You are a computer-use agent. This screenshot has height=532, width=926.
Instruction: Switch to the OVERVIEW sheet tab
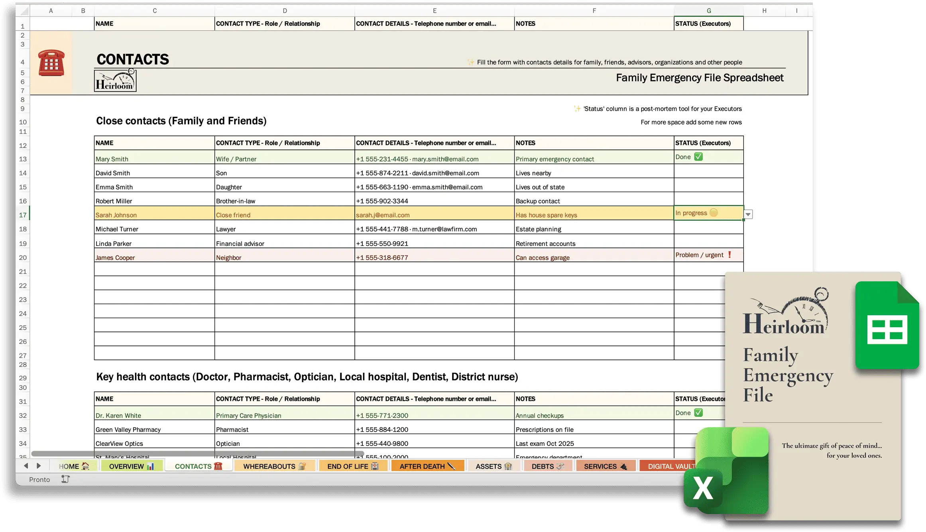[132, 466]
